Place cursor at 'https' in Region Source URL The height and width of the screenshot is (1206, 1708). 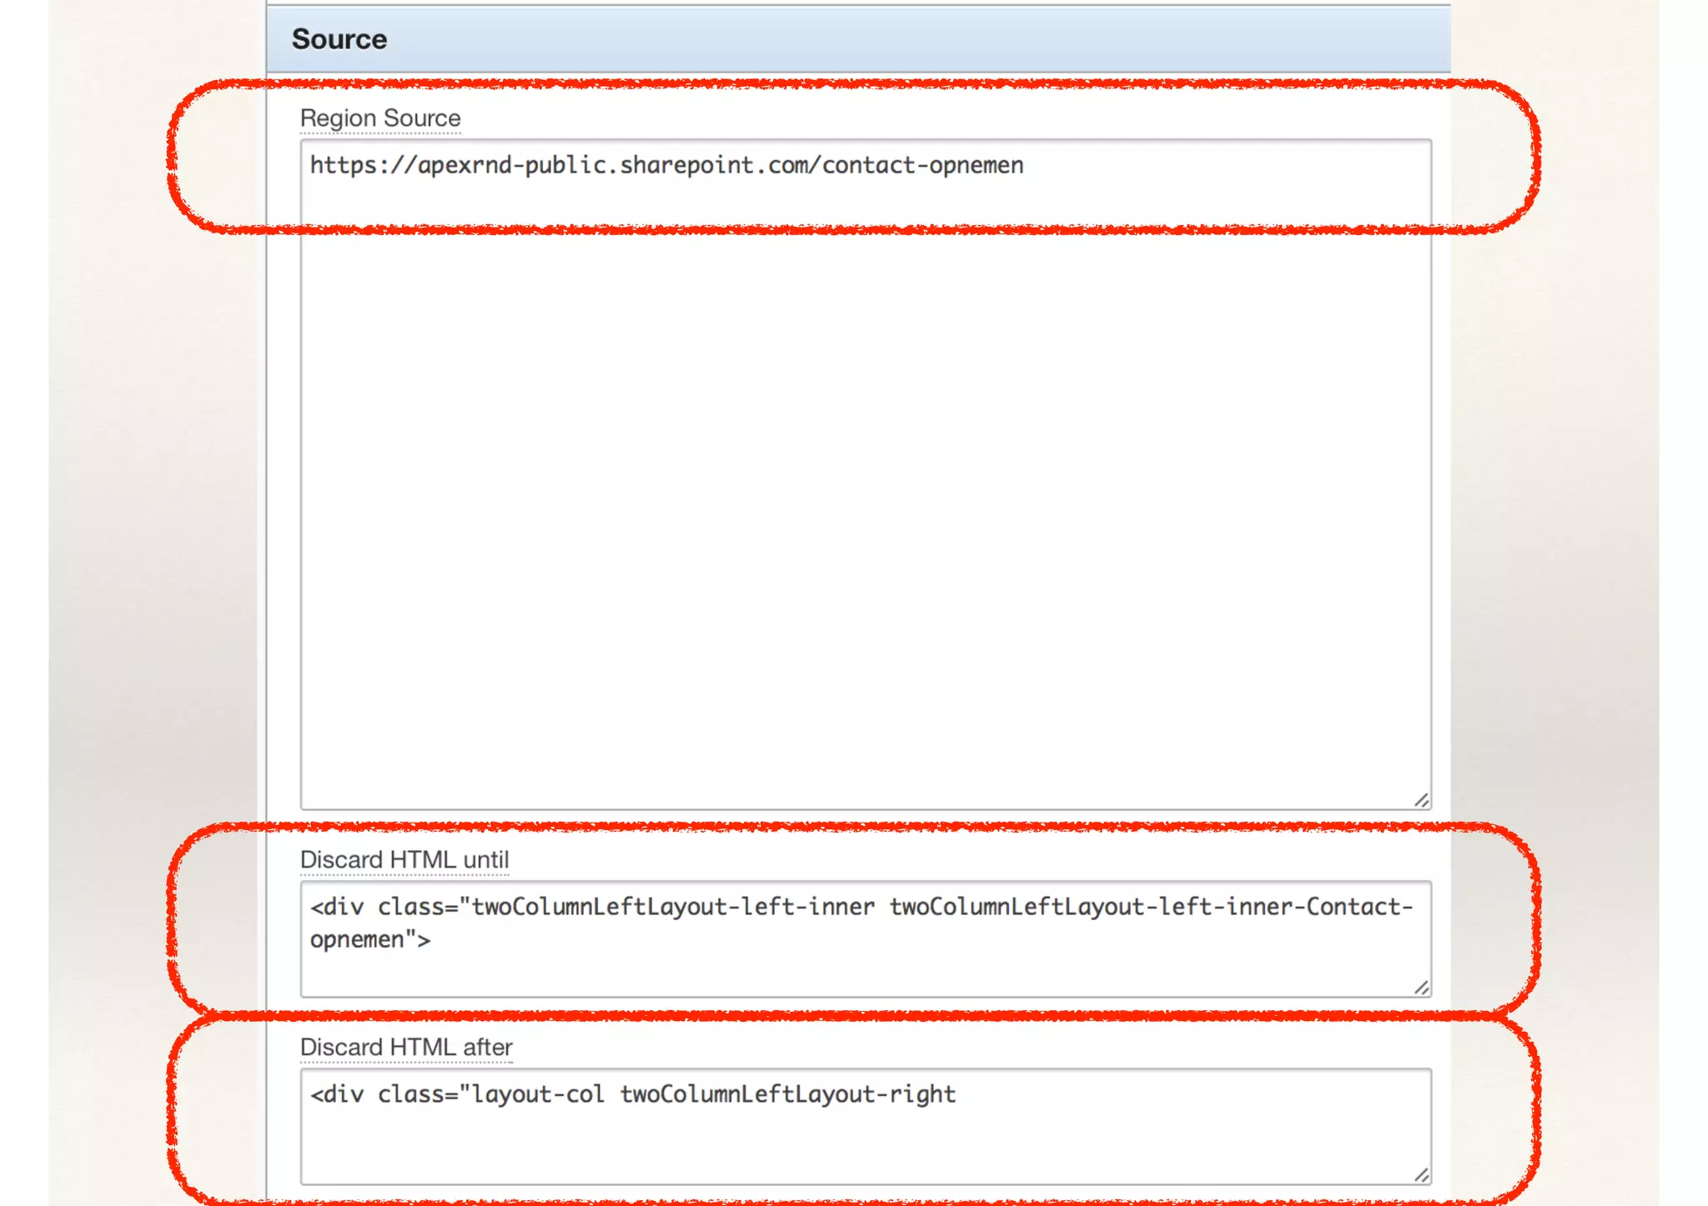[342, 165]
